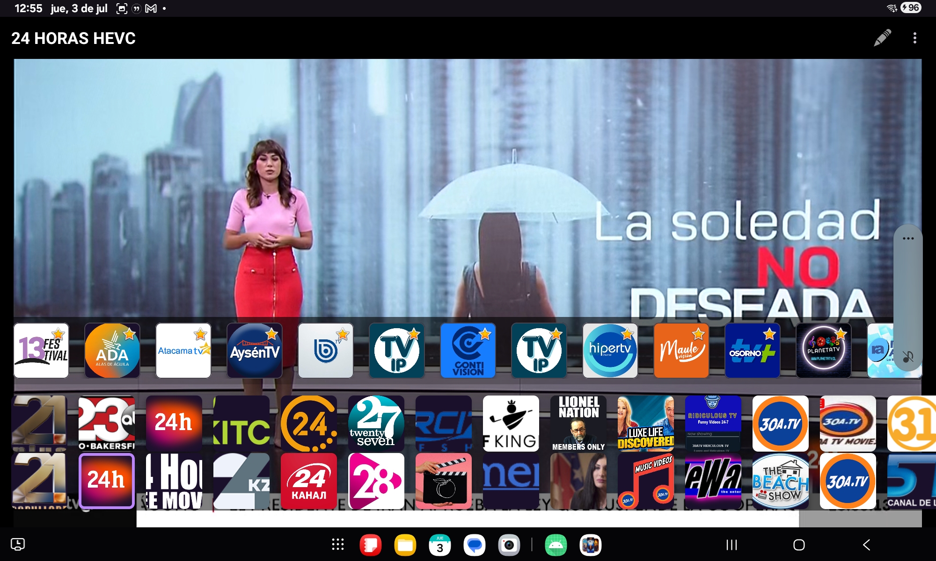Open the app drawer grid icon
This screenshot has width=936, height=561.
tap(338, 545)
